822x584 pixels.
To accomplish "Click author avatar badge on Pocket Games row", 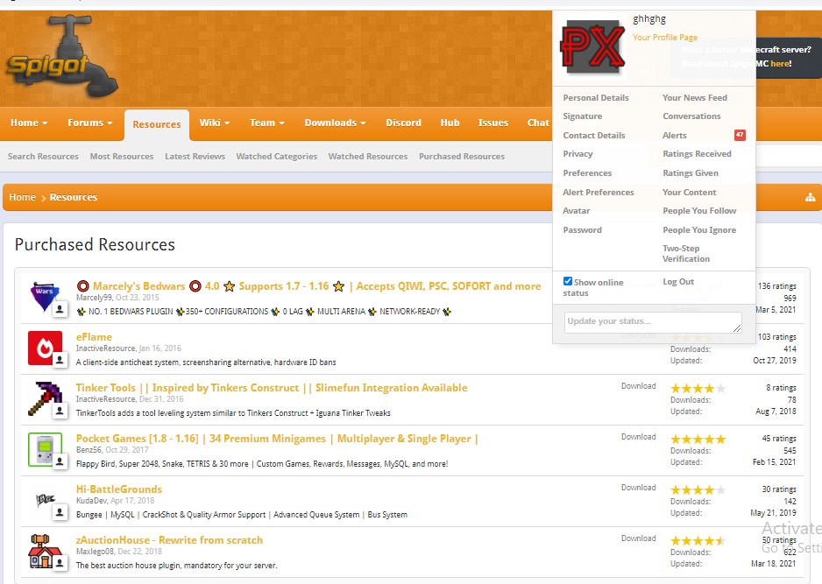I will coord(60,461).
